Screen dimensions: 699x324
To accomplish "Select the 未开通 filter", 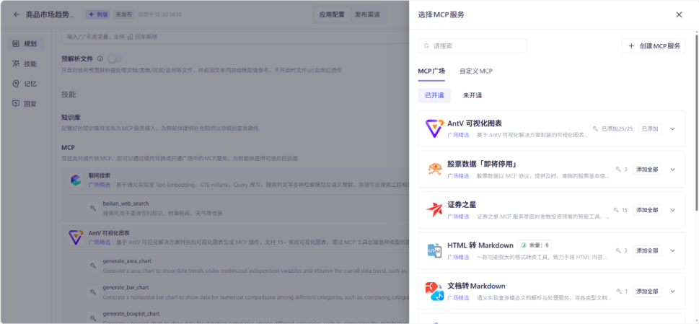I will 472,95.
